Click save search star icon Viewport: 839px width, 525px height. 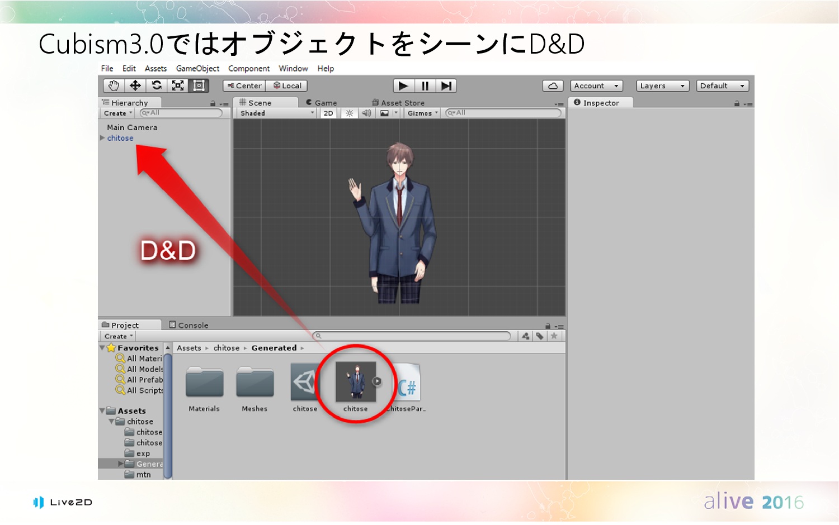tap(554, 336)
